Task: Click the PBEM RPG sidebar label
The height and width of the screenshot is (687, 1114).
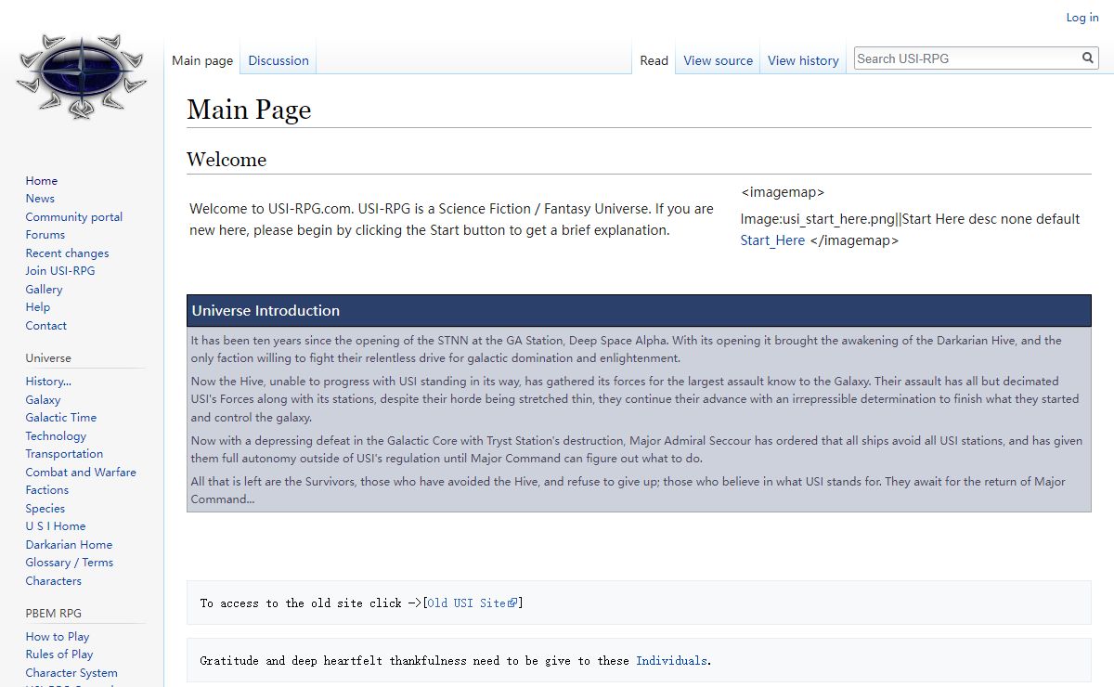Action: pyautogui.click(x=54, y=613)
